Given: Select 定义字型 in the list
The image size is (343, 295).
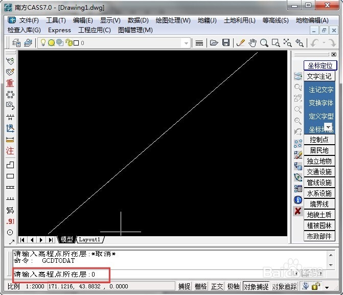Looking at the screenshot, I should tap(321, 116).
